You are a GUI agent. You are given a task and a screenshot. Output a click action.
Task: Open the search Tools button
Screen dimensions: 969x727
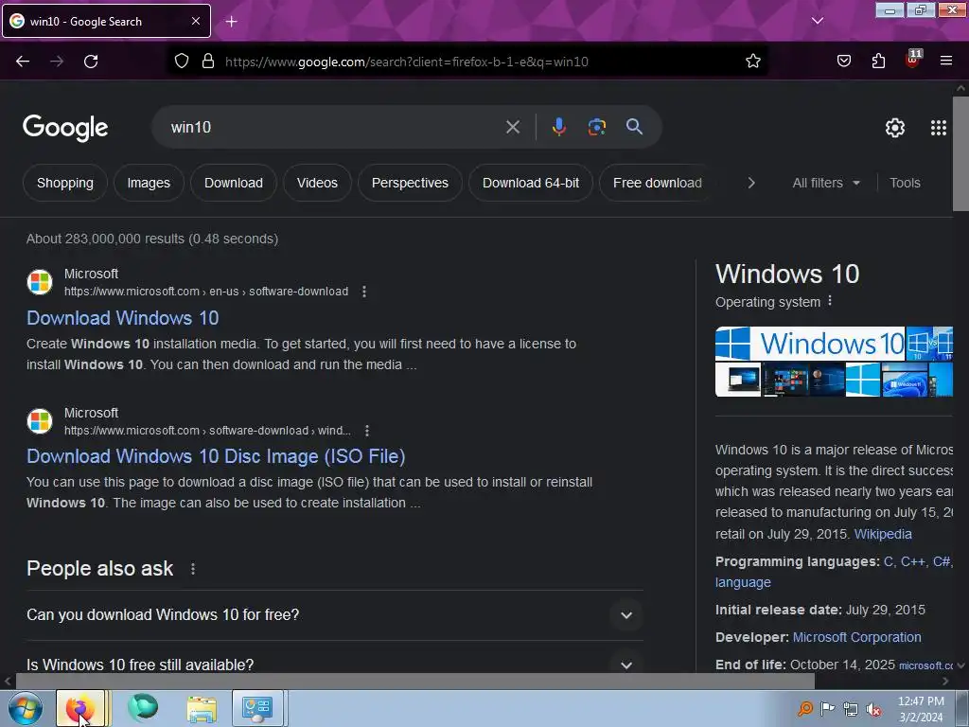tap(905, 183)
